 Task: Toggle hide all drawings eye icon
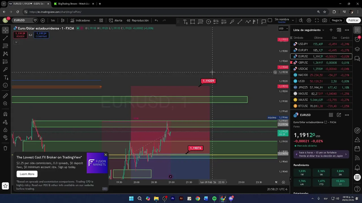(x=5, y=138)
